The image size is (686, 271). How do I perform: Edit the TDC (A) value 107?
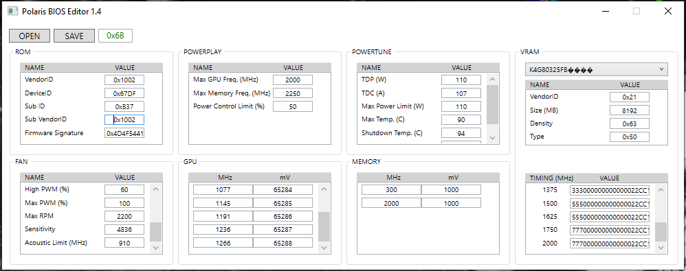tap(461, 93)
